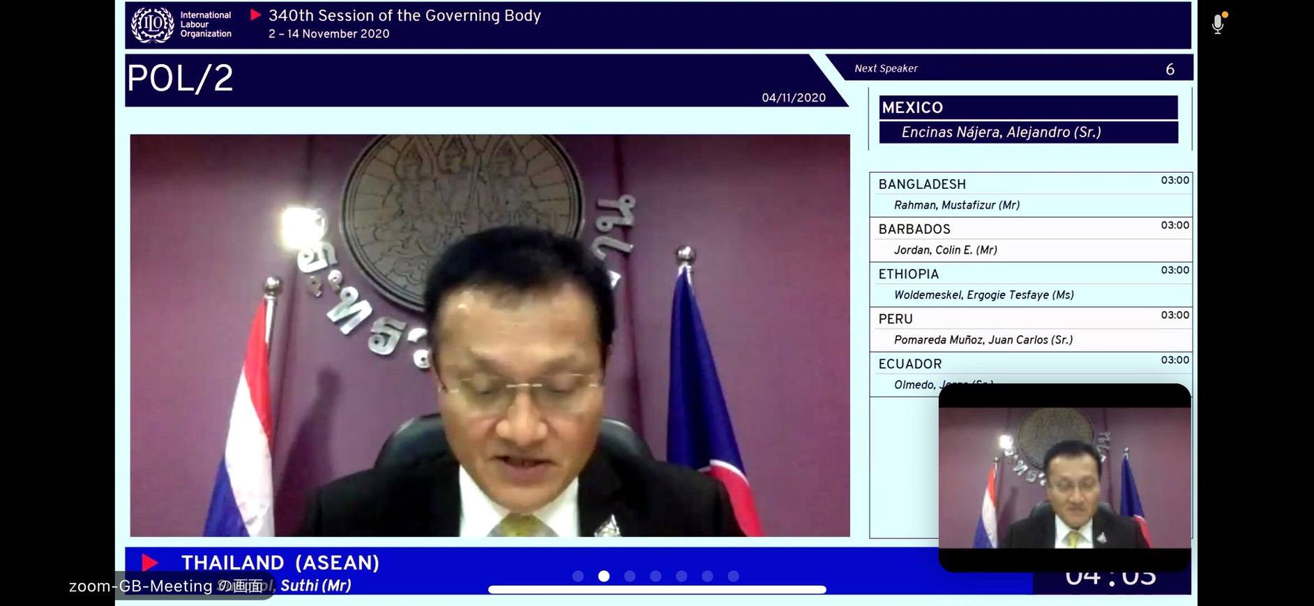
Task: Click the POL/2 agenda title
Action: (x=180, y=79)
